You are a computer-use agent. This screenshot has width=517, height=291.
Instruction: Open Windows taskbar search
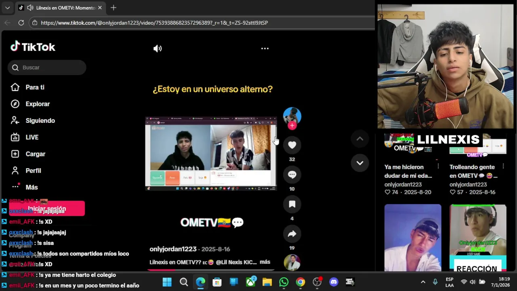184,282
